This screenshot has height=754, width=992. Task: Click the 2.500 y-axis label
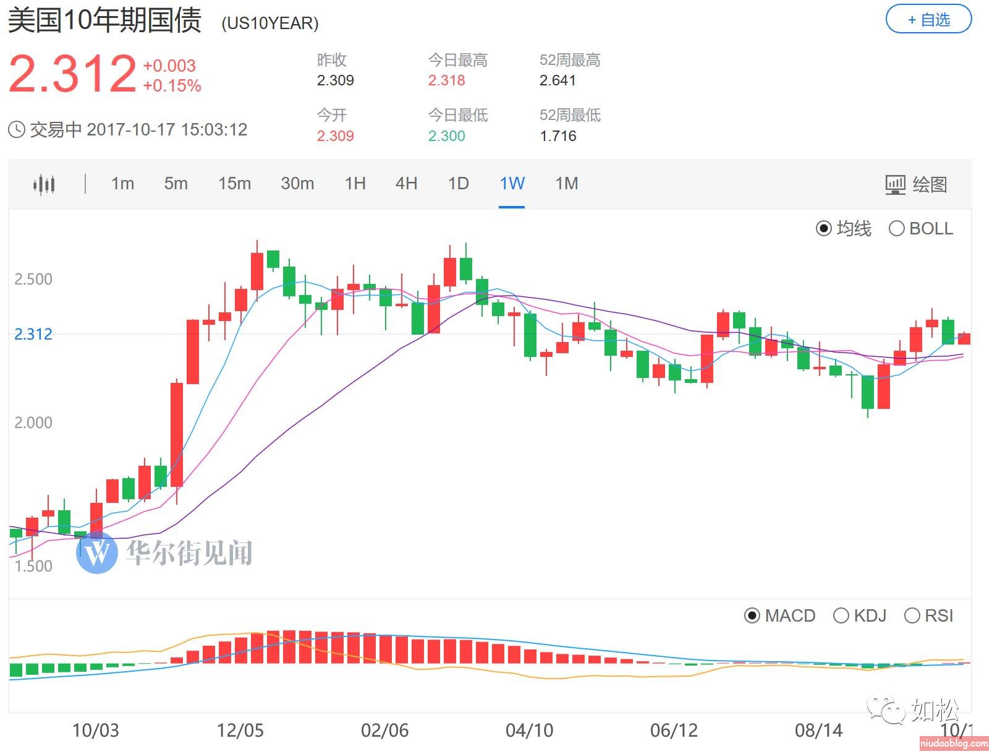[33, 280]
